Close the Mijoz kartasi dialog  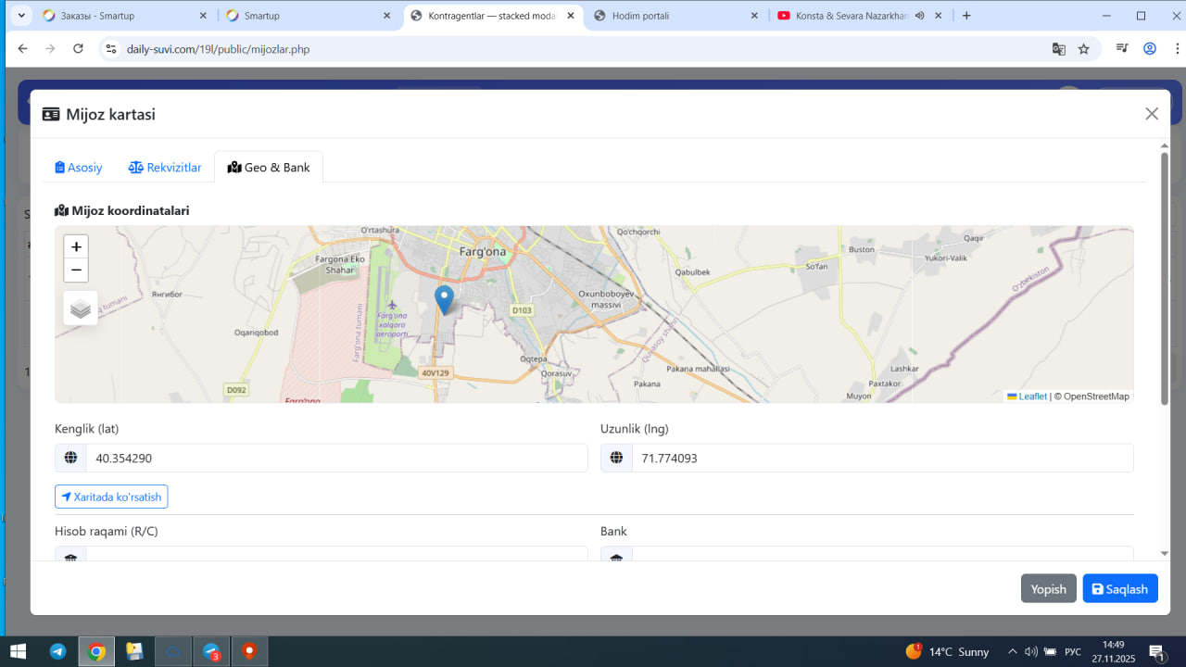click(x=1152, y=114)
